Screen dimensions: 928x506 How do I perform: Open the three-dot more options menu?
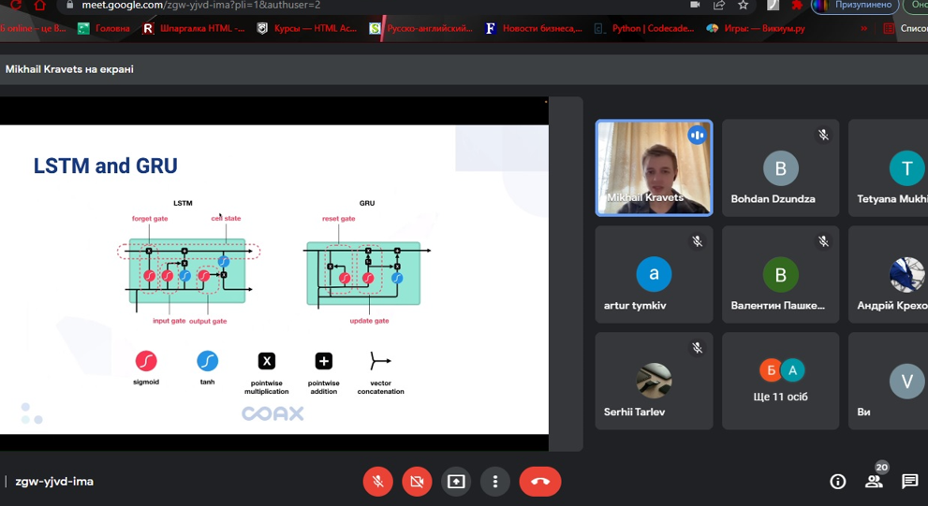click(495, 481)
